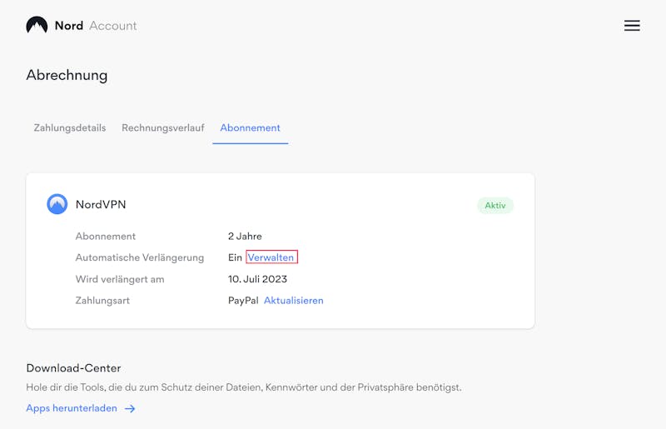Click the PayPal payment method text

pos(243,301)
